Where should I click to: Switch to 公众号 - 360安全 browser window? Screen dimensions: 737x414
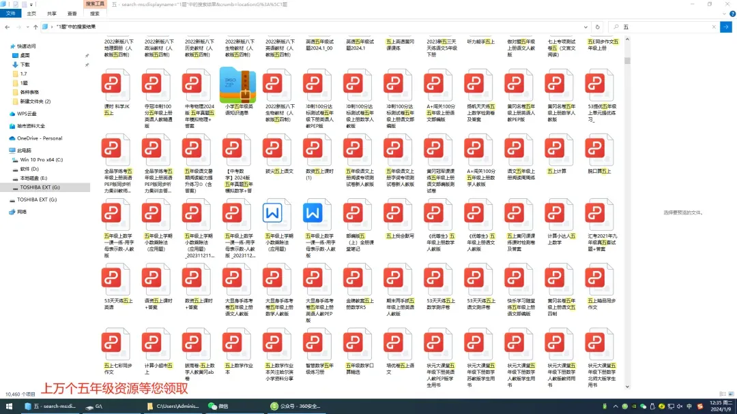[x=296, y=407]
